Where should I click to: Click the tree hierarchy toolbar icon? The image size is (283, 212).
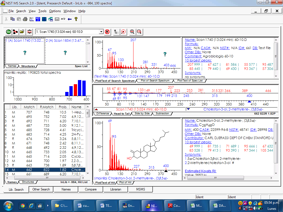117,32
